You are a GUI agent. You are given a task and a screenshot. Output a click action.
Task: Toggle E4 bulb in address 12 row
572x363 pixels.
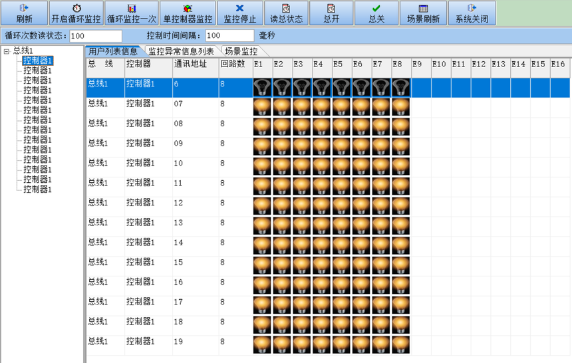coord(321,206)
